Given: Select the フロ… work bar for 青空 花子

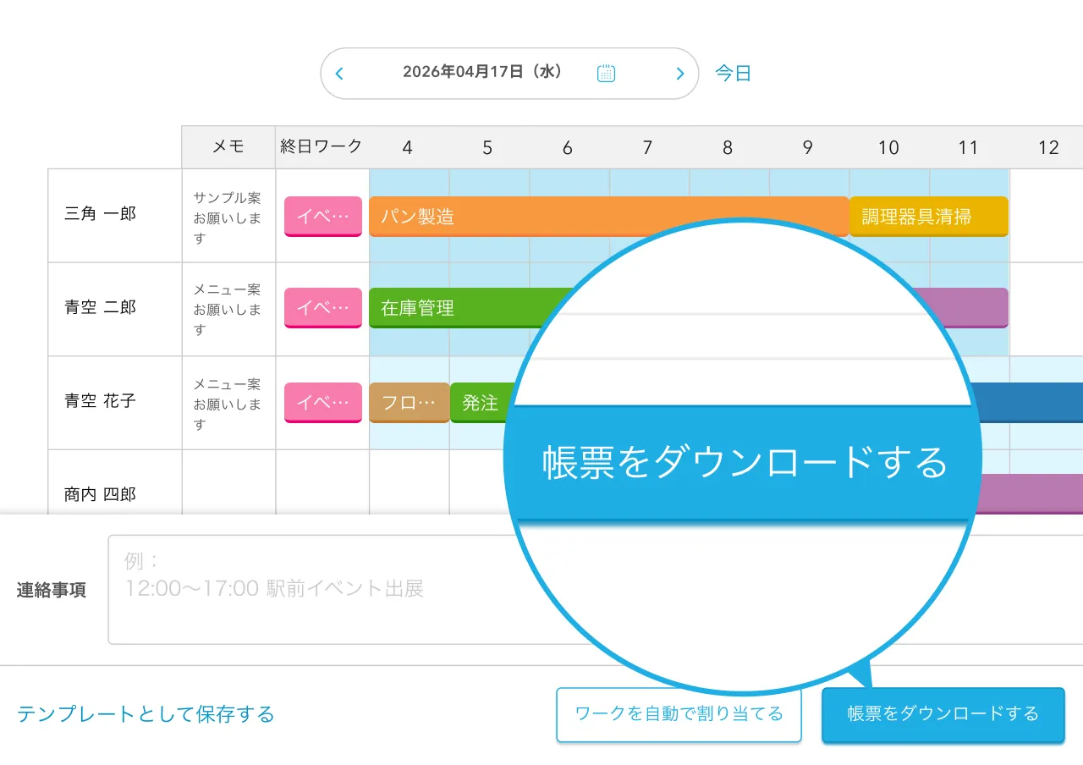Looking at the screenshot, I should [409, 403].
